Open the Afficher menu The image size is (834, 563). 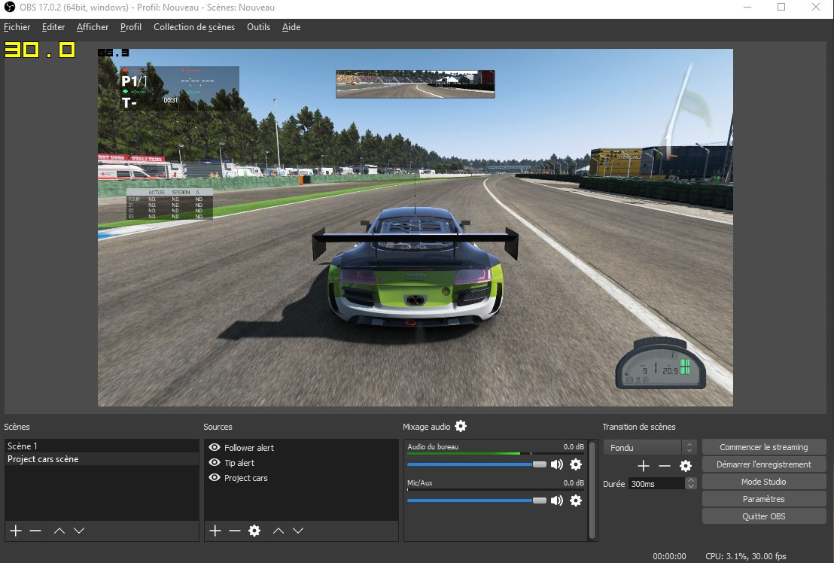[93, 27]
